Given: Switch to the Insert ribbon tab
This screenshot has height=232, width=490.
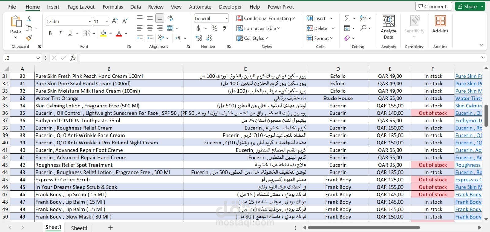Looking at the screenshot, I should tap(53, 7).
